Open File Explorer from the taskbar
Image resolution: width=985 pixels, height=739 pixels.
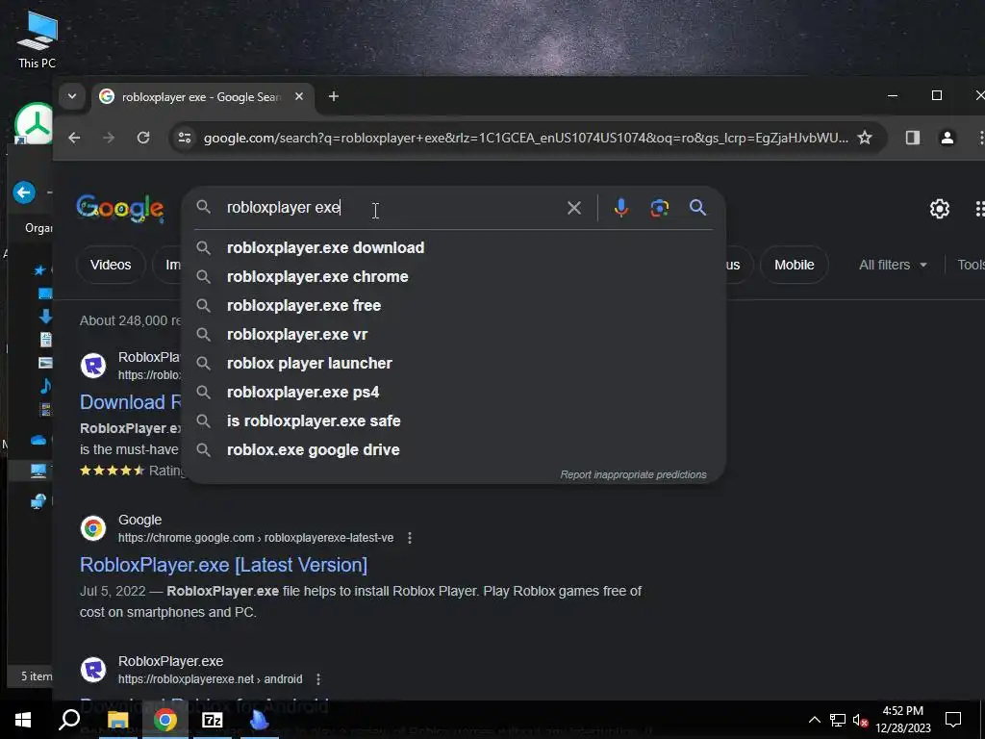117,720
